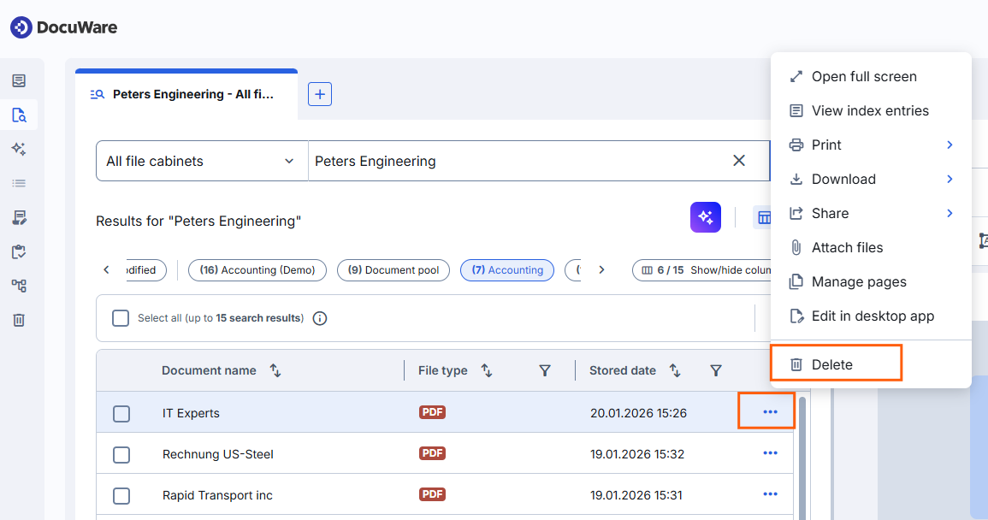
Task: Click stored date 19.01.2026 15:31
Action: pyautogui.click(x=636, y=495)
